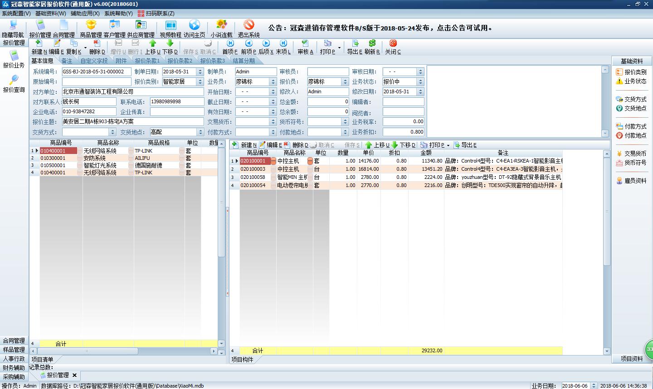The height and width of the screenshot is (389, 653).
Task: Open the 制单日期 date dropdown
Action: (x=200, y=72)
